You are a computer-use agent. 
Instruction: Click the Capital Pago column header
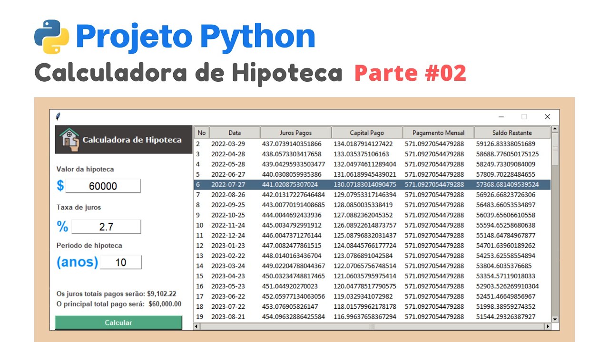[367, 133]
